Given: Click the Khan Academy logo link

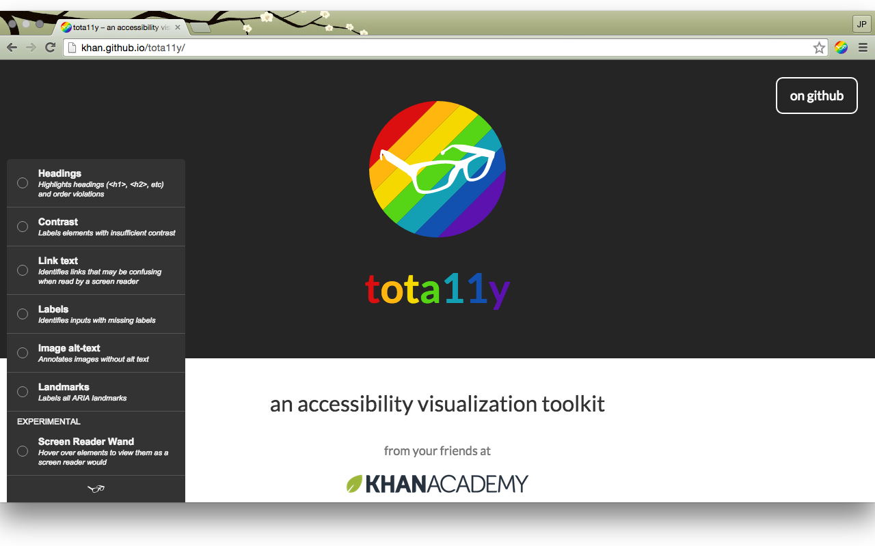Looking at the screenshot, I should tap(437, 484).
